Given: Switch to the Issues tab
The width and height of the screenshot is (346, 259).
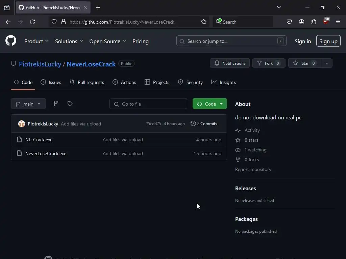Looking at the screenshot, I should click(51, 82).
